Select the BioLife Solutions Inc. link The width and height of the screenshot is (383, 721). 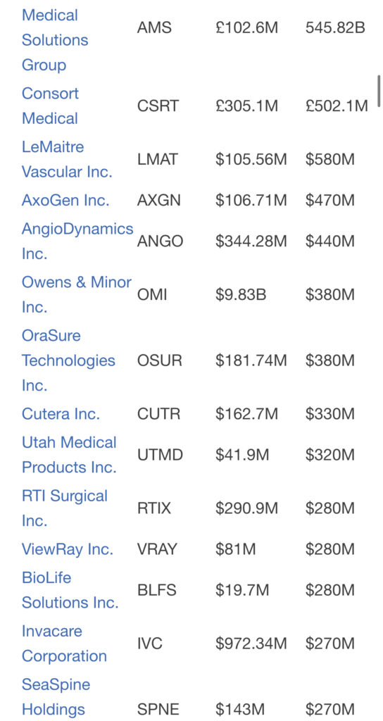pyautogui.click(x=70, y=589)
